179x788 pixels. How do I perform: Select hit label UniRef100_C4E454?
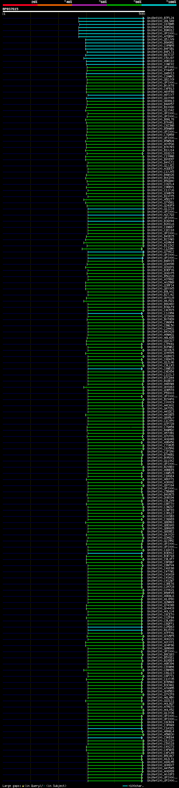point(161,372)
